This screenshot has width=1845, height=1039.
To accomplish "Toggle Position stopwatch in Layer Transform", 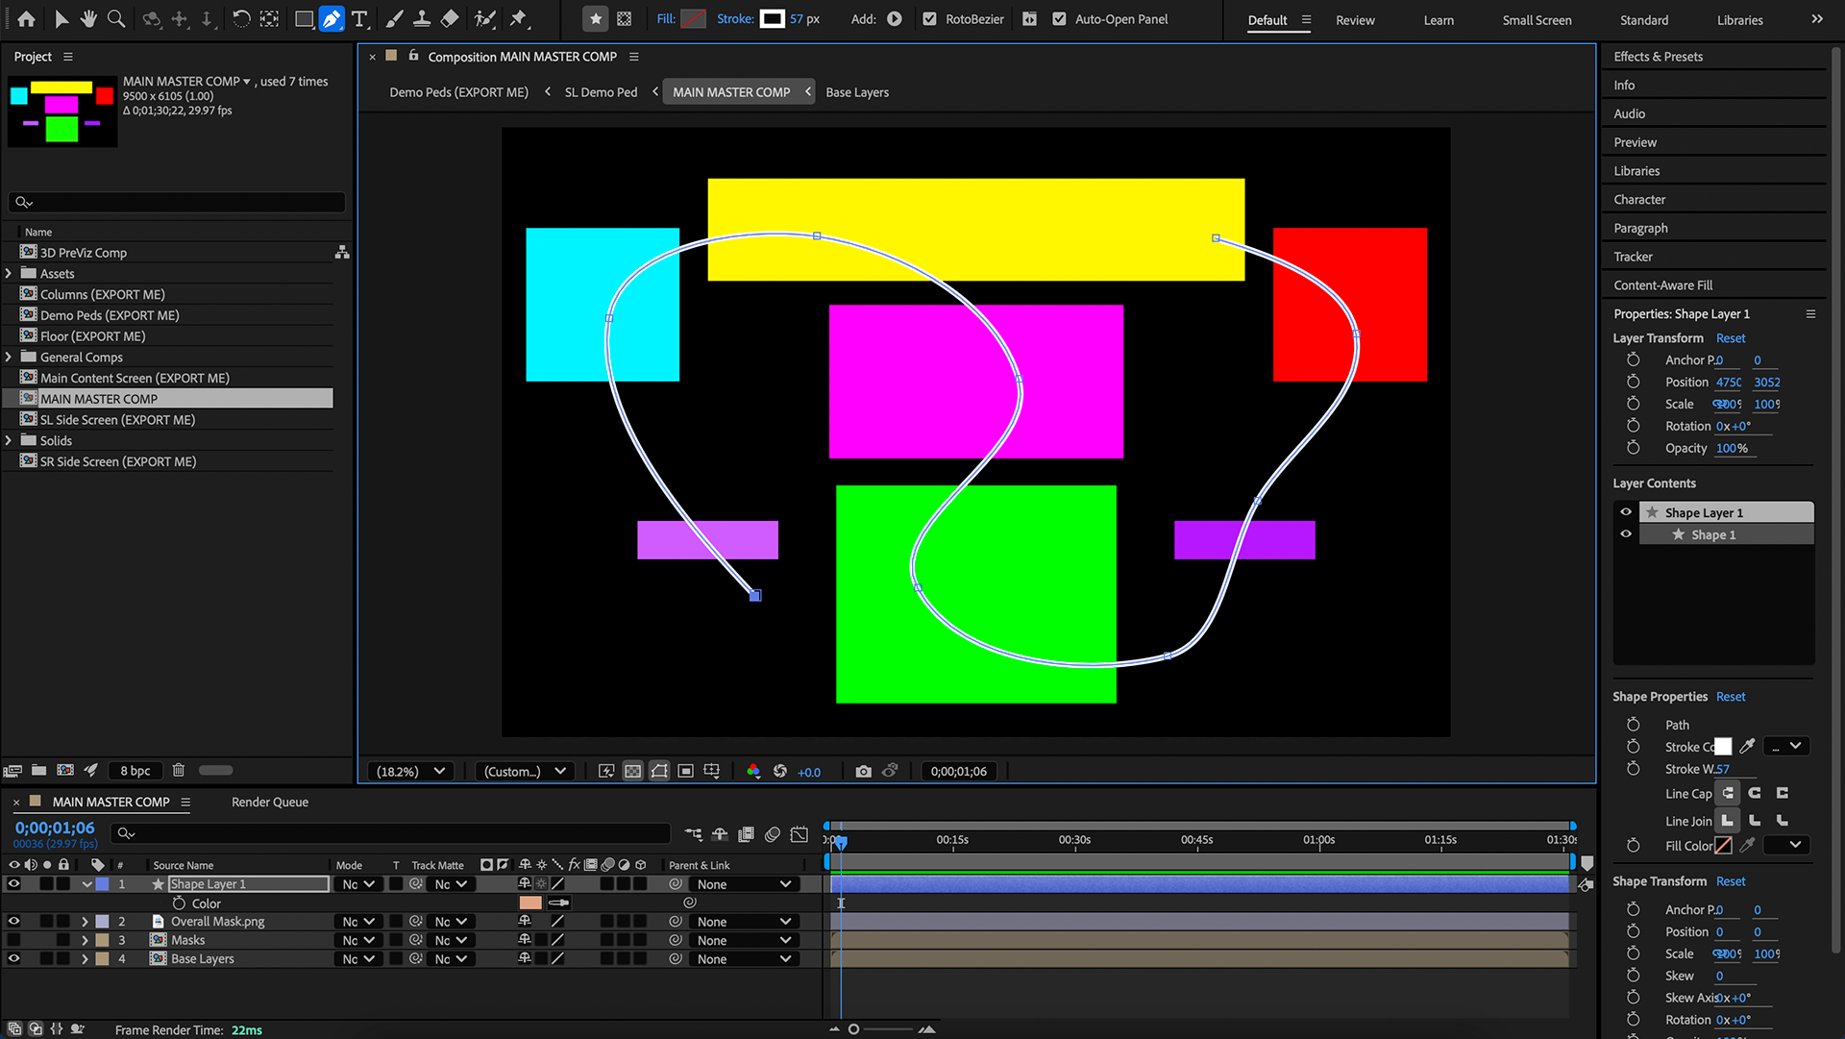I will [1633, 382].
